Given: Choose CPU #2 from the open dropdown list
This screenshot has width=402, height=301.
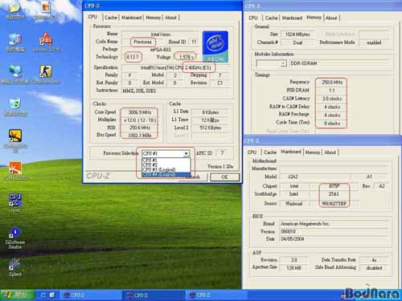Looking at the screenshot, I should pos(166,165).
